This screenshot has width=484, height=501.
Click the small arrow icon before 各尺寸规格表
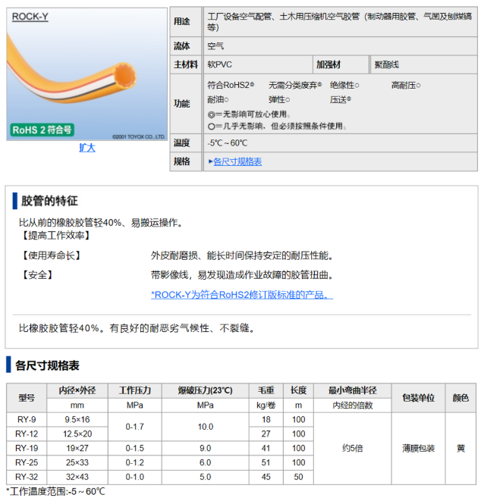210,161
